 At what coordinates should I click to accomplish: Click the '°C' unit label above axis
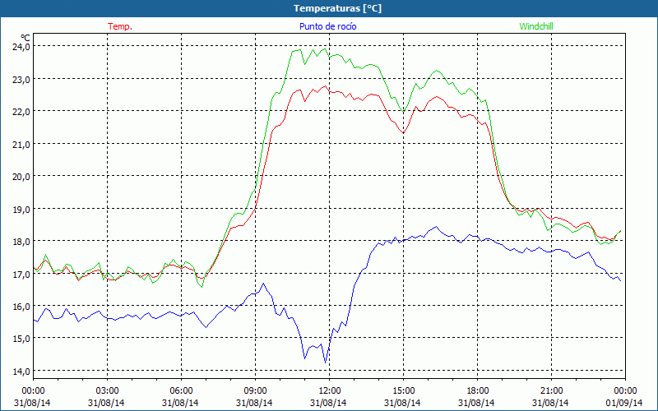coord(25,38)
